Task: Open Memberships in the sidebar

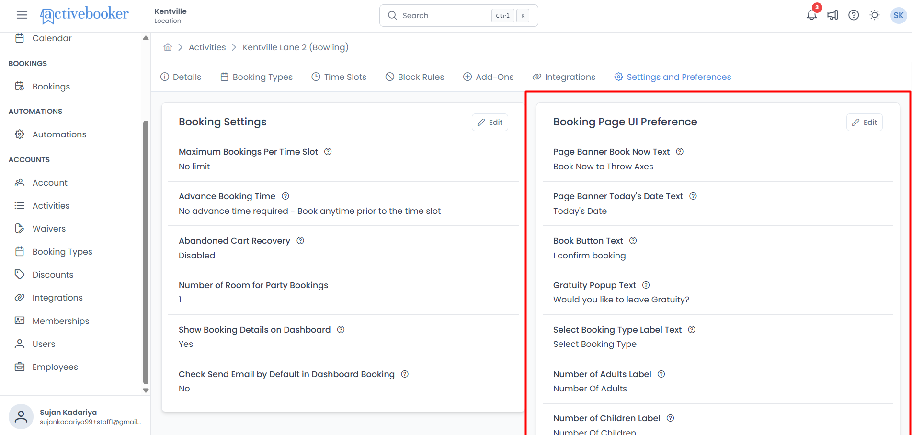Action: [61, 321]
